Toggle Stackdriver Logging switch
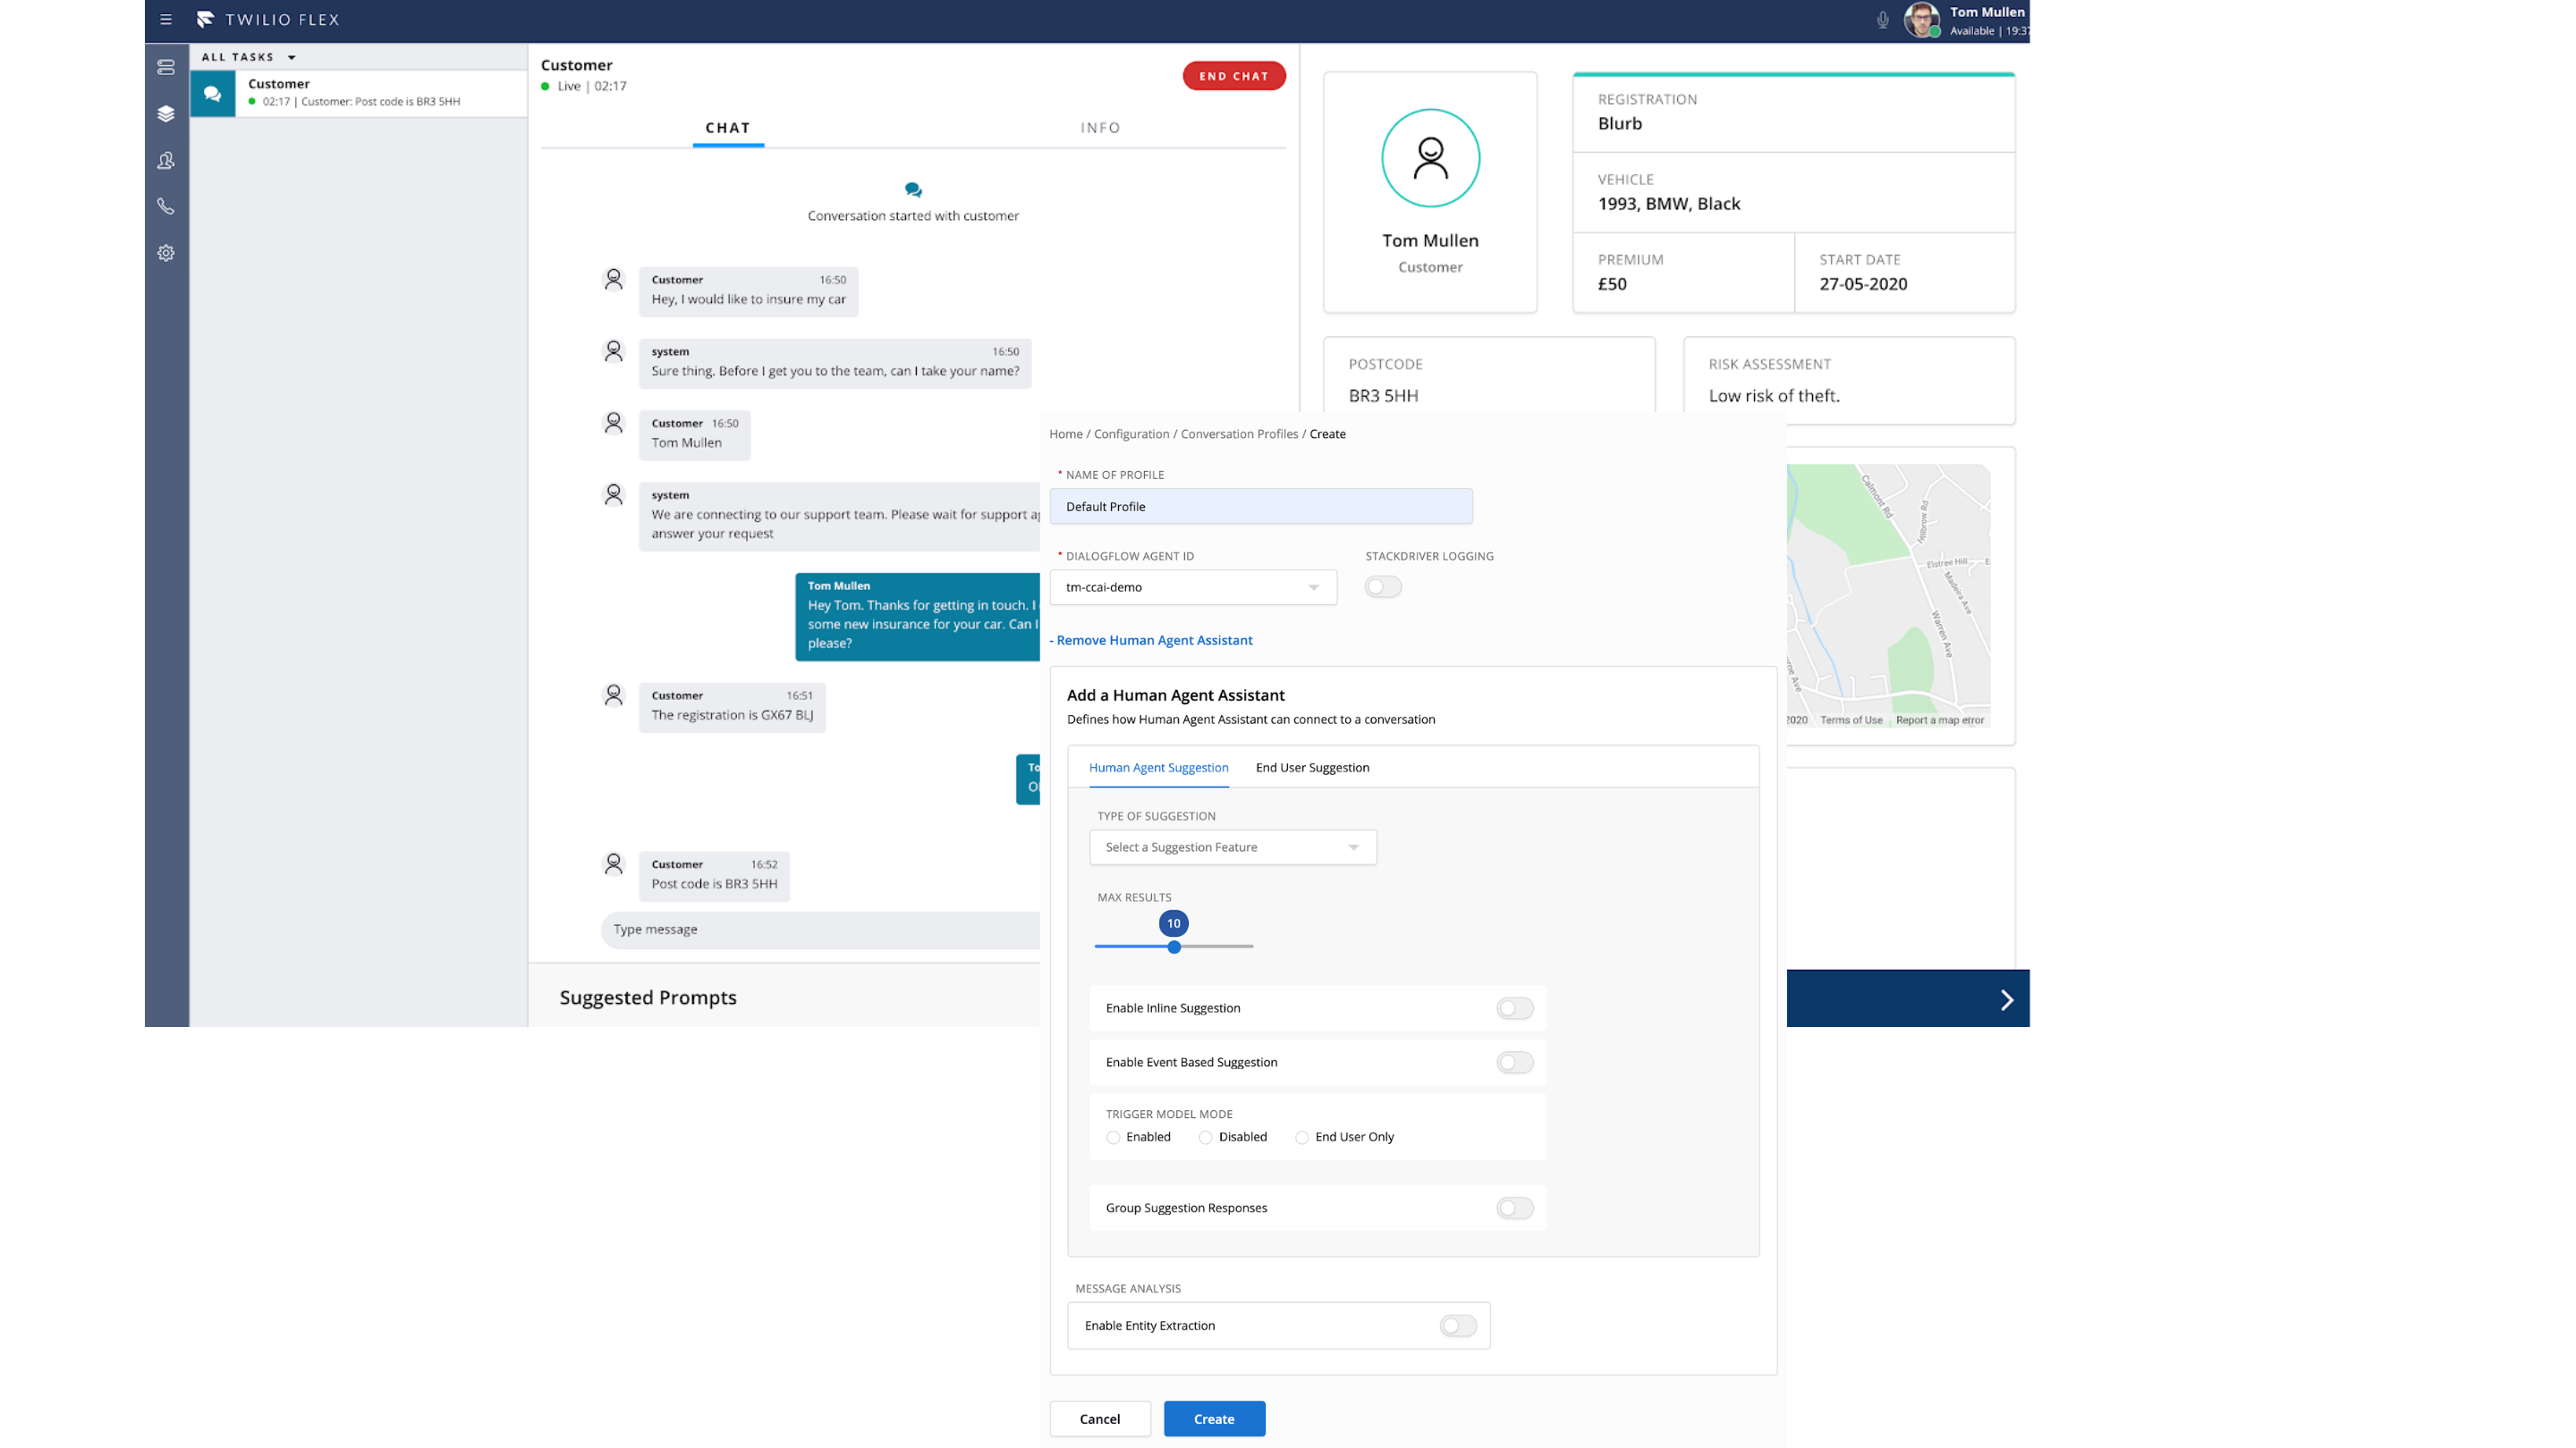The height and width of the screenshot is (1448, 2576). 1383,586
